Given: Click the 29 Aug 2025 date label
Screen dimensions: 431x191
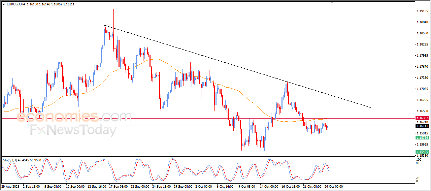Looking at the screenshot, I should pyautogui.click(x=10, y=186).
